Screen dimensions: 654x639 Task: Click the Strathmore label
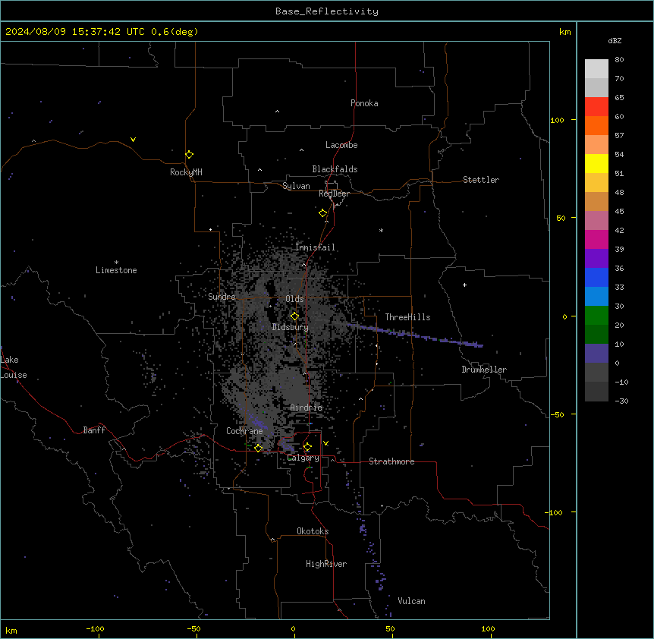pos(391,461)
